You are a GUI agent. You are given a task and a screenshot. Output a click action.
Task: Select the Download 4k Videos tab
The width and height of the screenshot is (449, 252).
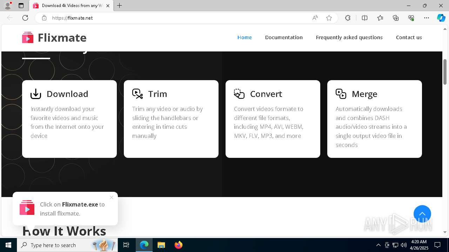(71, 6)
